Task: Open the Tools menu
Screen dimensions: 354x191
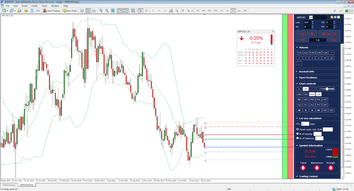Action: click(x=44, y=6)
